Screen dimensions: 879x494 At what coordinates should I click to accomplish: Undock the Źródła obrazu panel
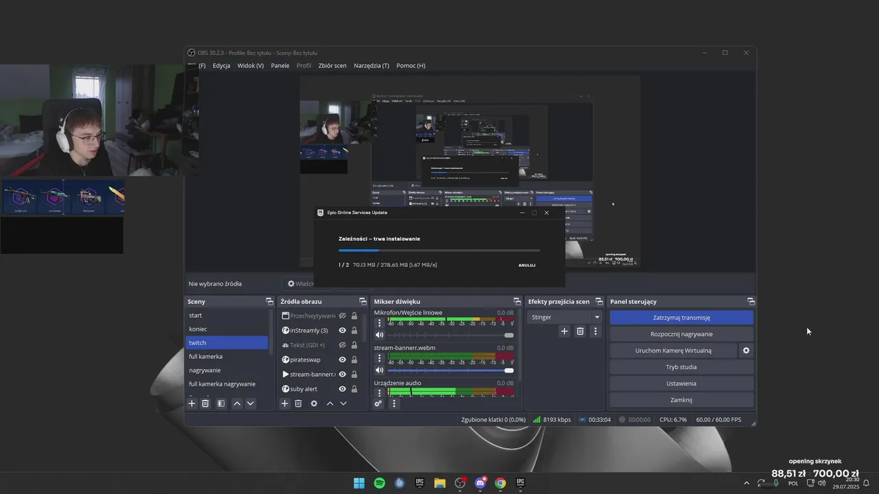[x=363, y=302]
